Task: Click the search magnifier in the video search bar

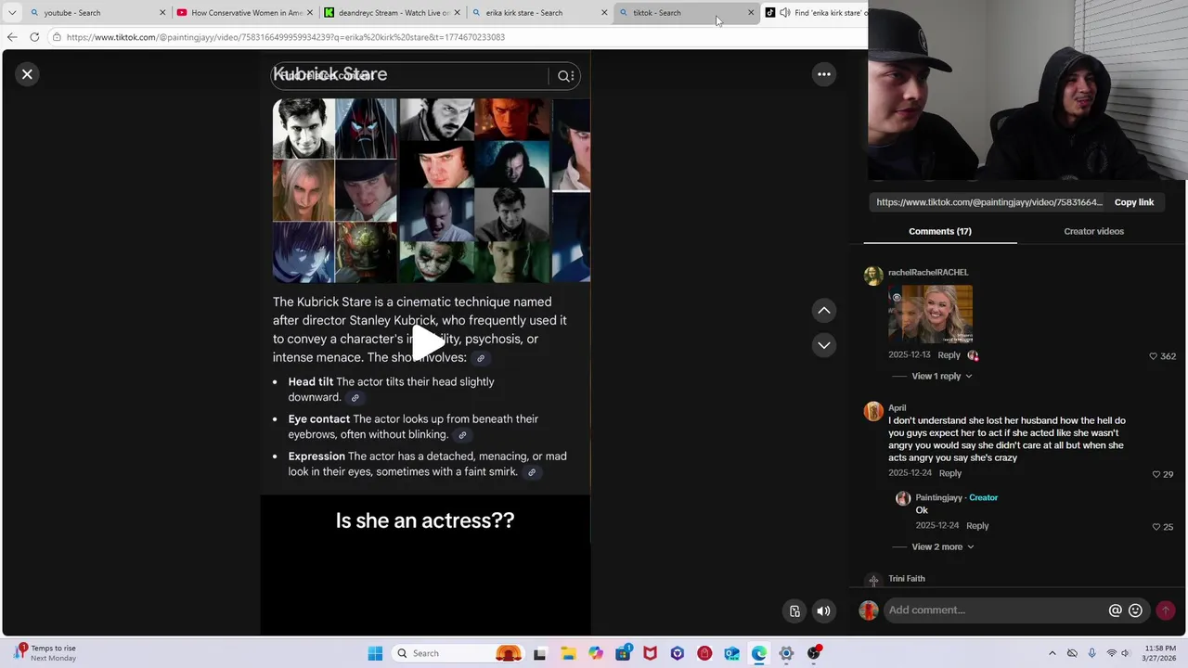Action: tap(565, 76)
